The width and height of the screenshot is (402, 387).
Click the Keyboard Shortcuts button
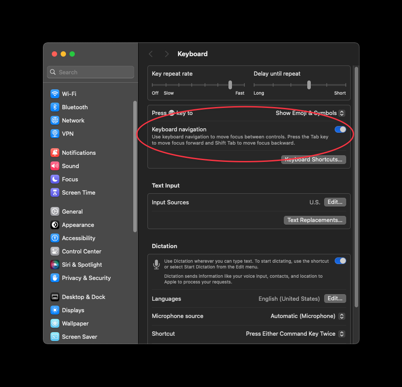click(x=313, y=159)
